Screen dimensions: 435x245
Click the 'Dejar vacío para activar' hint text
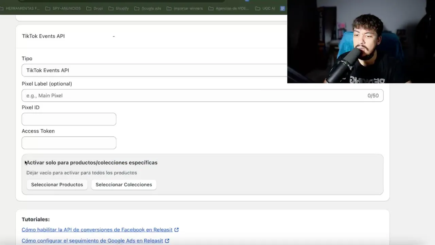pyautogui.click(x=82, y=173)
